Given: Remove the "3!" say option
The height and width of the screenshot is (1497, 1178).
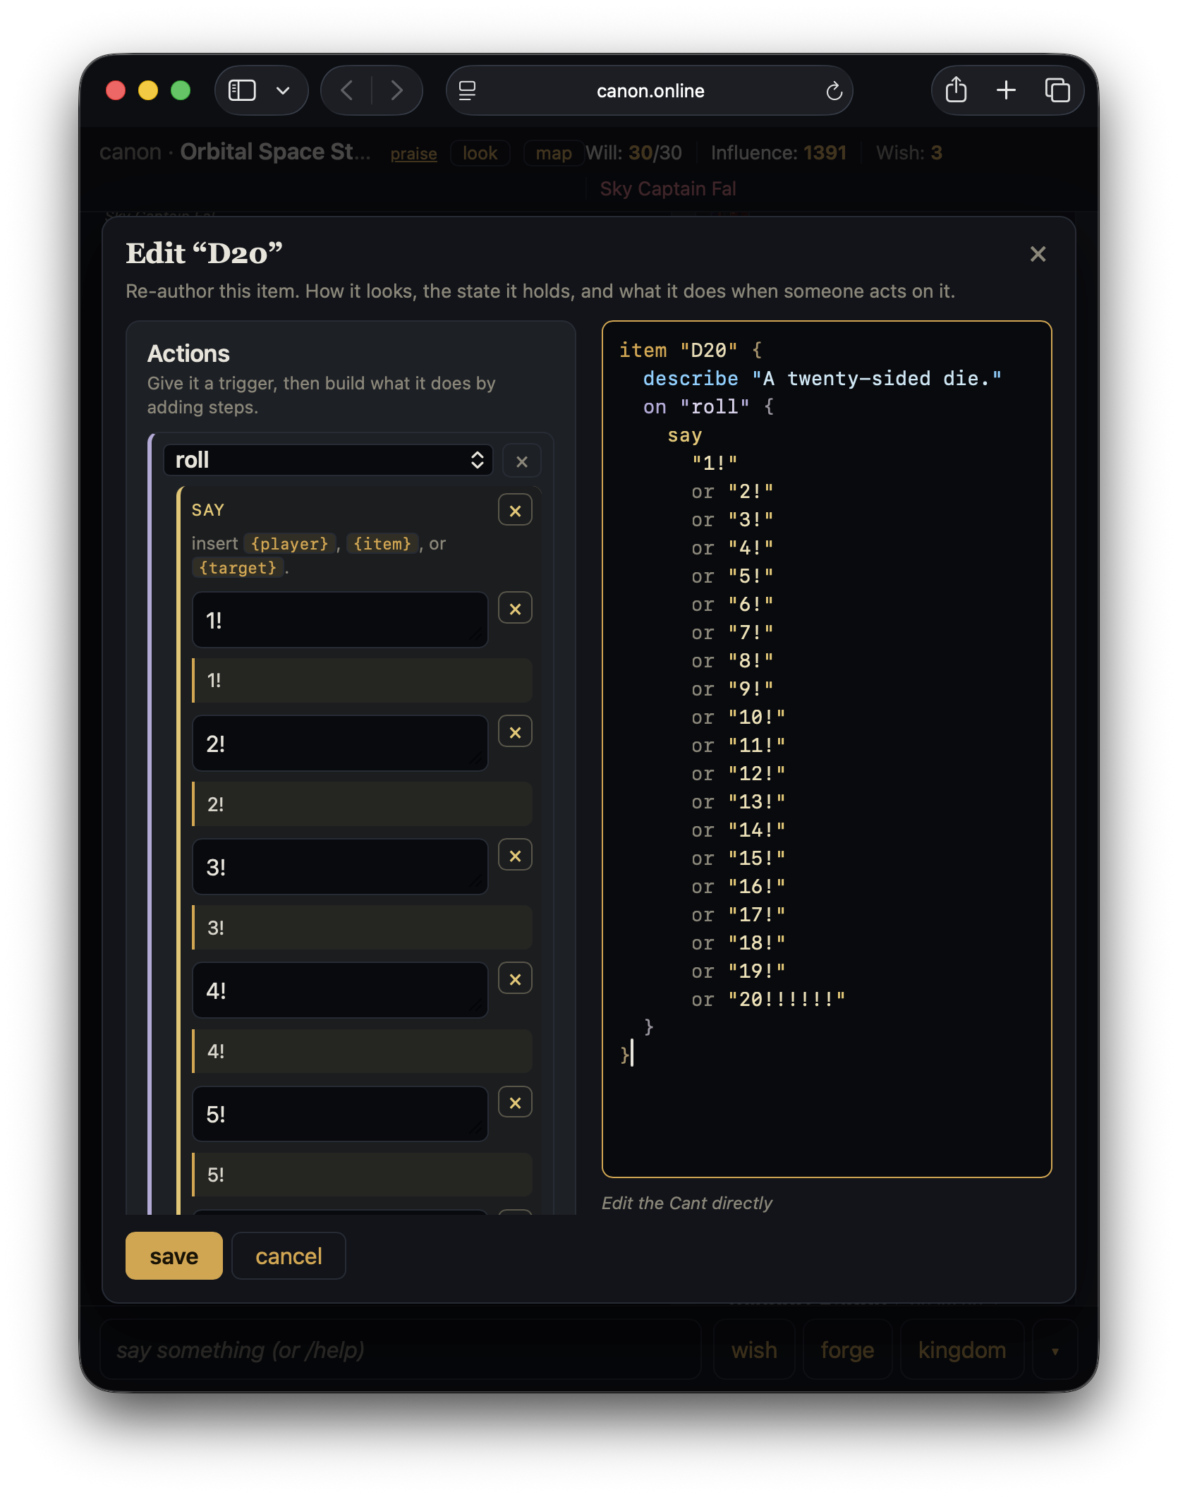Looking at the screenshot, I should point(515,856).
